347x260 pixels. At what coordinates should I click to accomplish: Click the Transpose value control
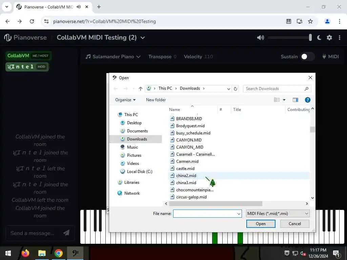(175, 57)
